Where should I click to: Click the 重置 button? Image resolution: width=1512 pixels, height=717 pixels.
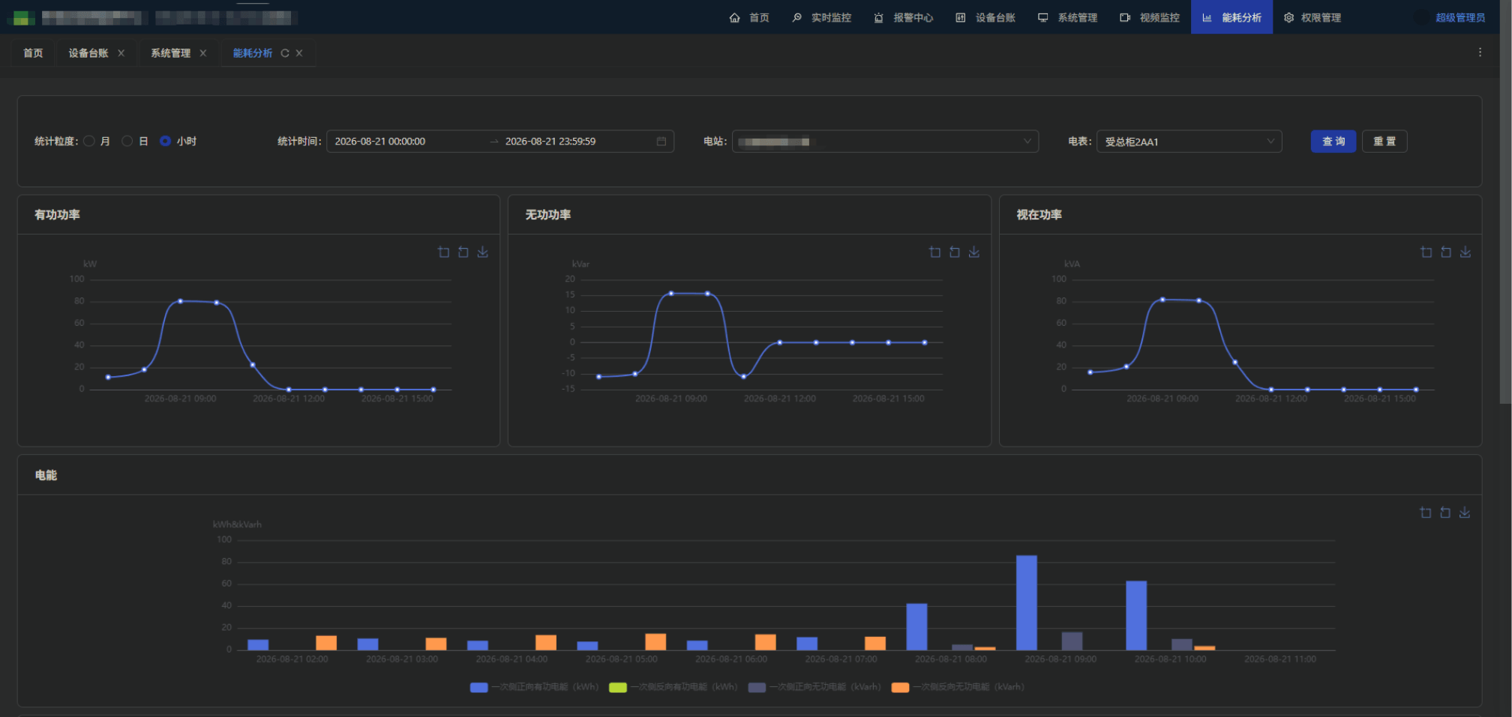pos(1384,142)
